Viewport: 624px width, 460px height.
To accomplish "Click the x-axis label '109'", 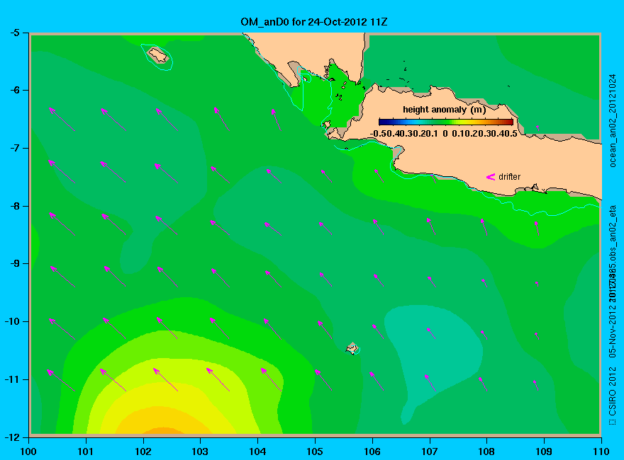I will (x=544, y=452).
